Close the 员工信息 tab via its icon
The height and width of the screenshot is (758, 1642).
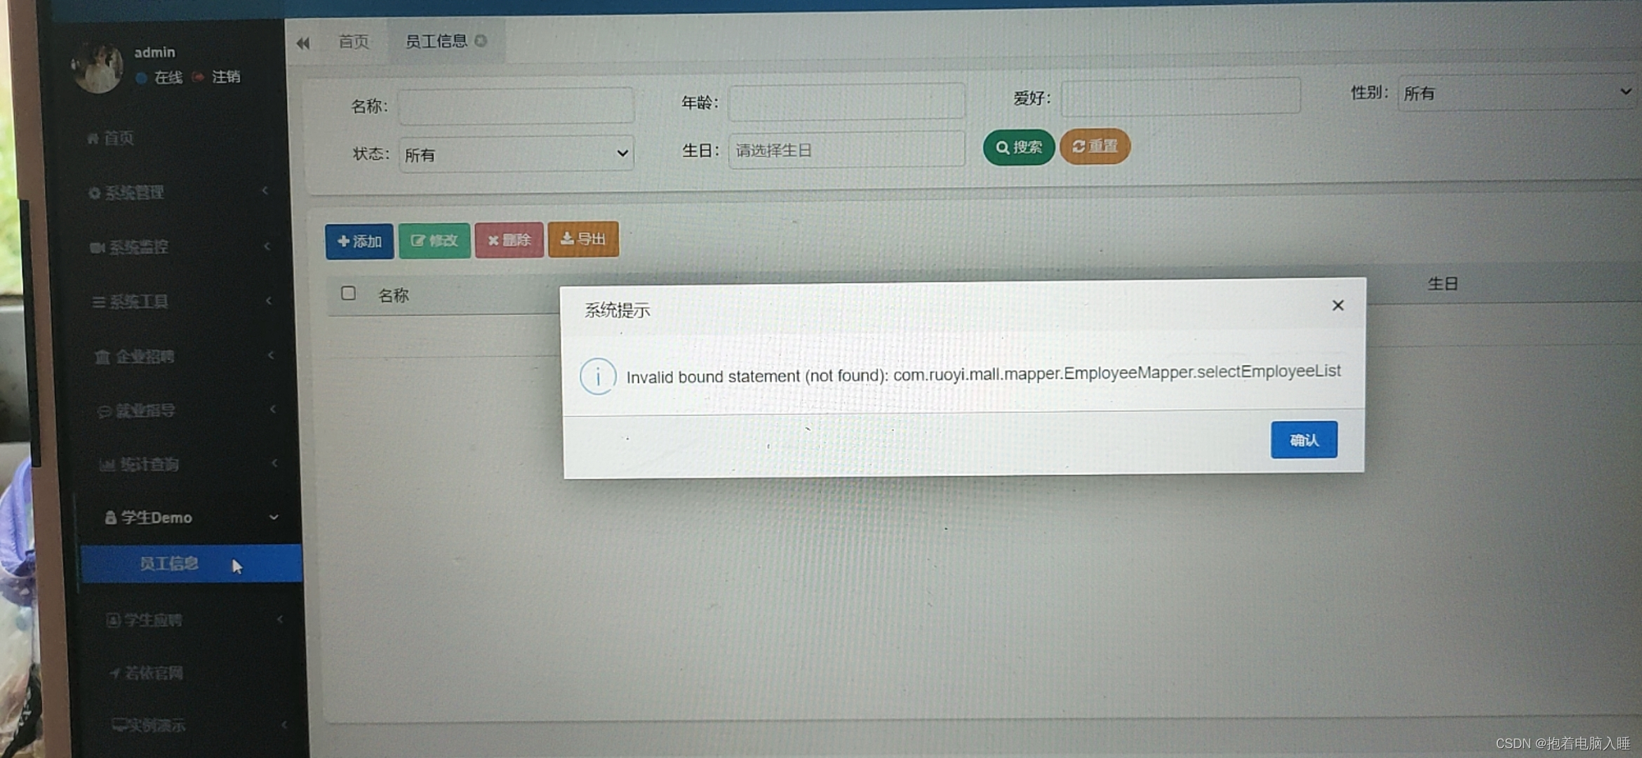(x=481, y=41)
